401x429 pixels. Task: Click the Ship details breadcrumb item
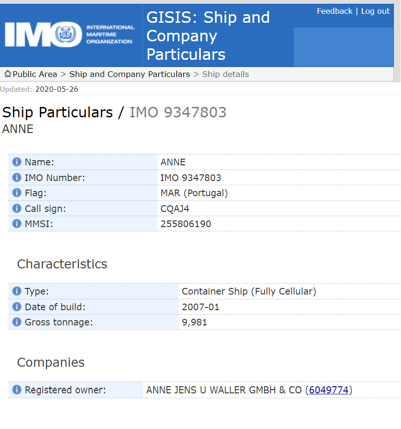point(225,74)
